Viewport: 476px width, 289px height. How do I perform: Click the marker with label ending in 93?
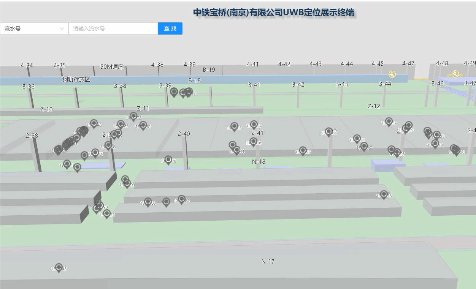coord(303,151)
